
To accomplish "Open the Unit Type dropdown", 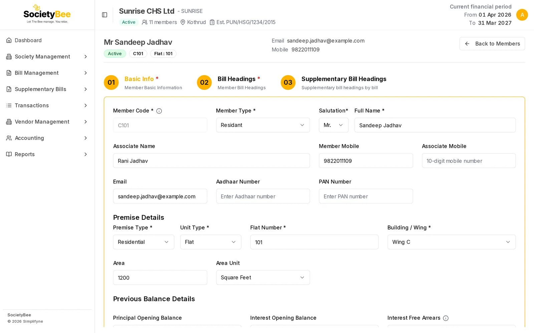I will coord(211,242).
